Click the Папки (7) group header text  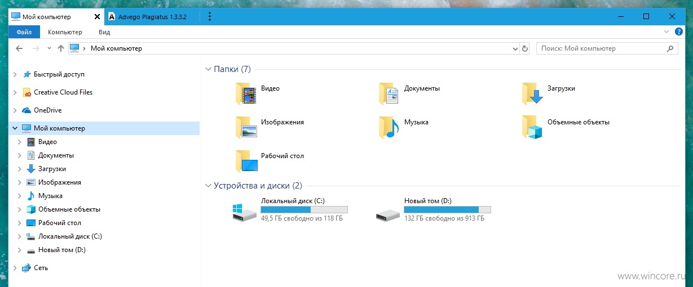[x=232, y=69]
